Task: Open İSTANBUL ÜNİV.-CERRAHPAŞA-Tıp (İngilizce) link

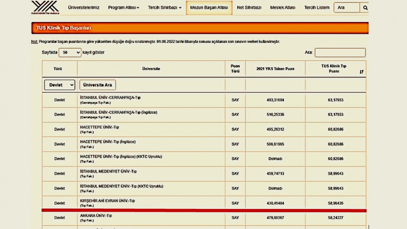Action: 118,112
